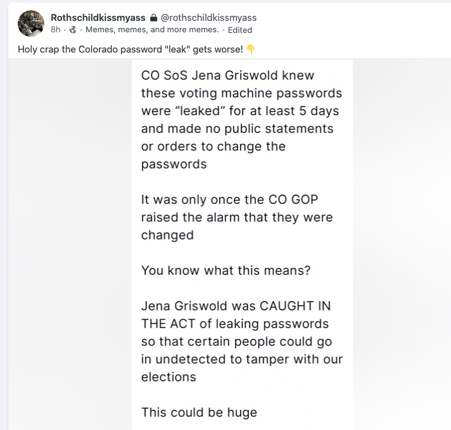Open the Rothschildkissmyass display name link

coord(98,18)
